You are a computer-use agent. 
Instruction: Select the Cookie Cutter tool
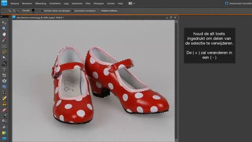(4, 81)
